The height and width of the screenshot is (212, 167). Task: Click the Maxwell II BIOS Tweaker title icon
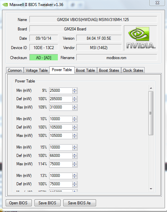[5, 5]
